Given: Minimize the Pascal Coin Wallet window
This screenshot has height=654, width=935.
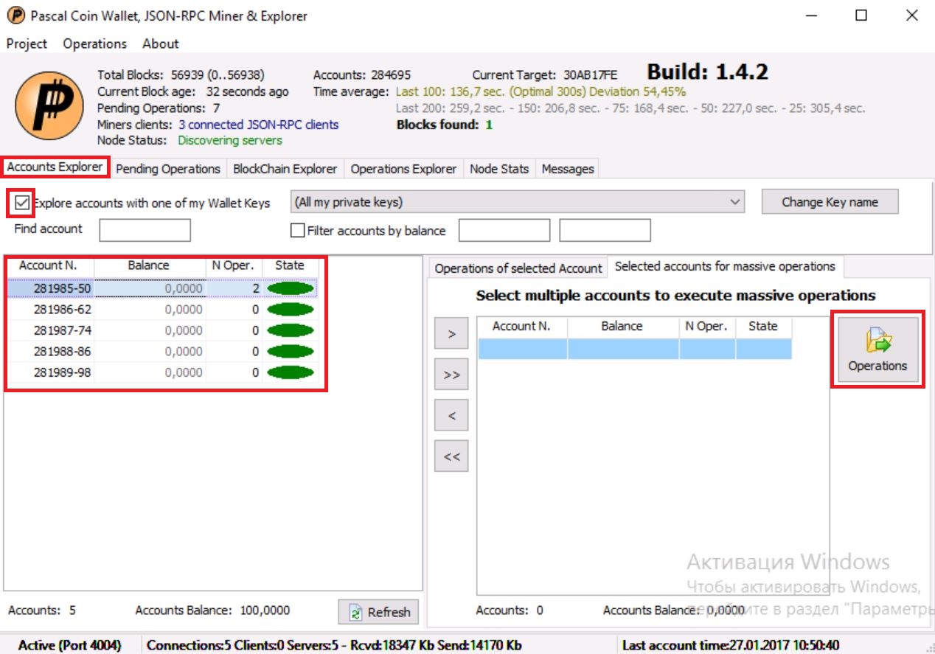Looking at the screenshot, I should coord(812,15).
